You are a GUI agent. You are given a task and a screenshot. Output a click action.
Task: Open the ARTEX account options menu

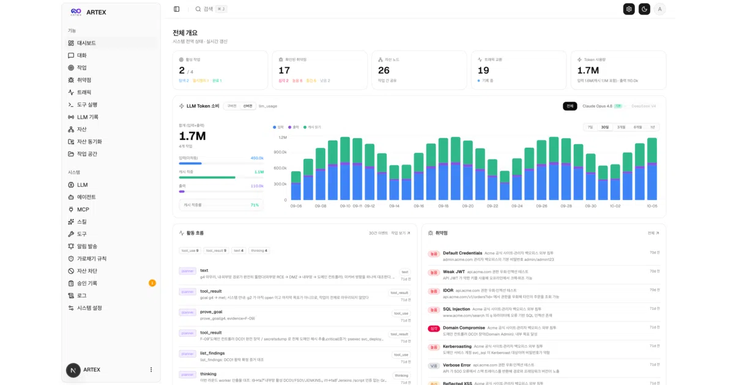tap(151, 370)
